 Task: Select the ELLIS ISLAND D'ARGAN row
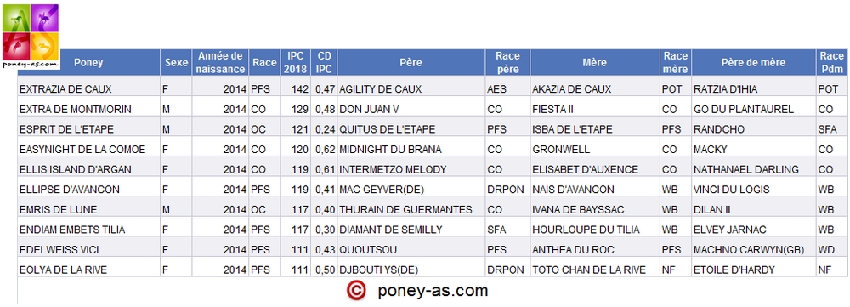[x=432, y=170]
